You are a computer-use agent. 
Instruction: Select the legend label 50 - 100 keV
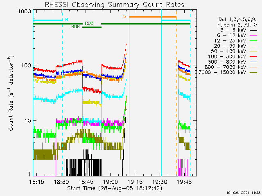click(x=228, y=51)
